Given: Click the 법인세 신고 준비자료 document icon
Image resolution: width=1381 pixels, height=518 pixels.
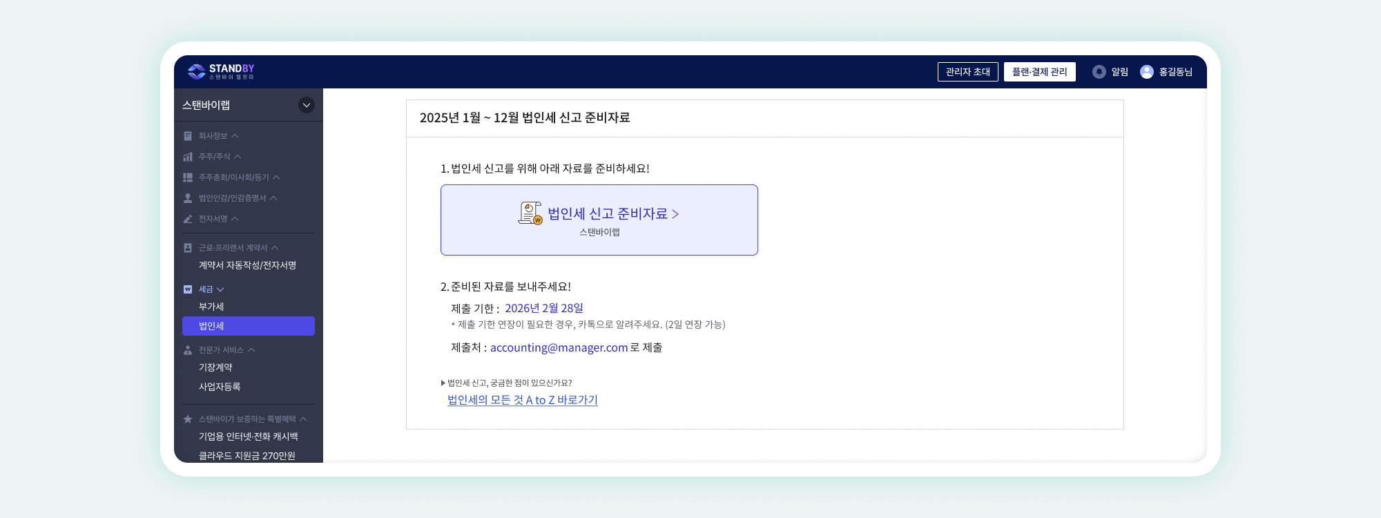Looking at the screenshot, I should pos(530,213).
